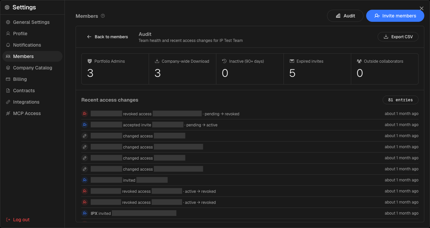Image resolution: width=430 pixels, height=228 pixels.
Task: Click the Members help question icon
Action: pos(103,16)
